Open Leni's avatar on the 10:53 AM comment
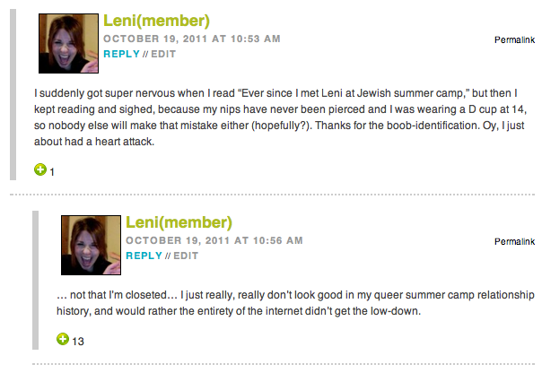The width and height of the screenshot is (542, 373). point(67,44)
